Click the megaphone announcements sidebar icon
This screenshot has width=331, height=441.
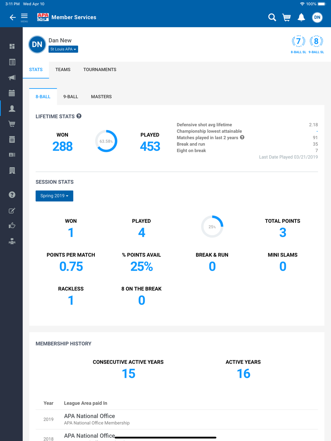coord(12,78)
